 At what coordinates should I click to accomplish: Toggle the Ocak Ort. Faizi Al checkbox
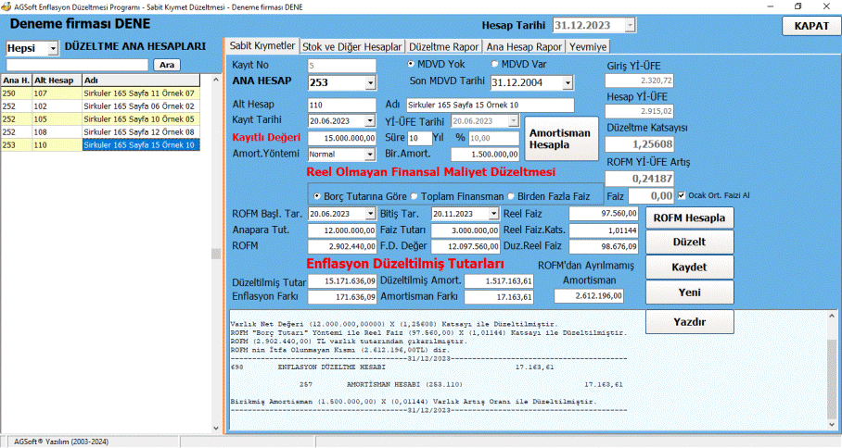(683, 195)
